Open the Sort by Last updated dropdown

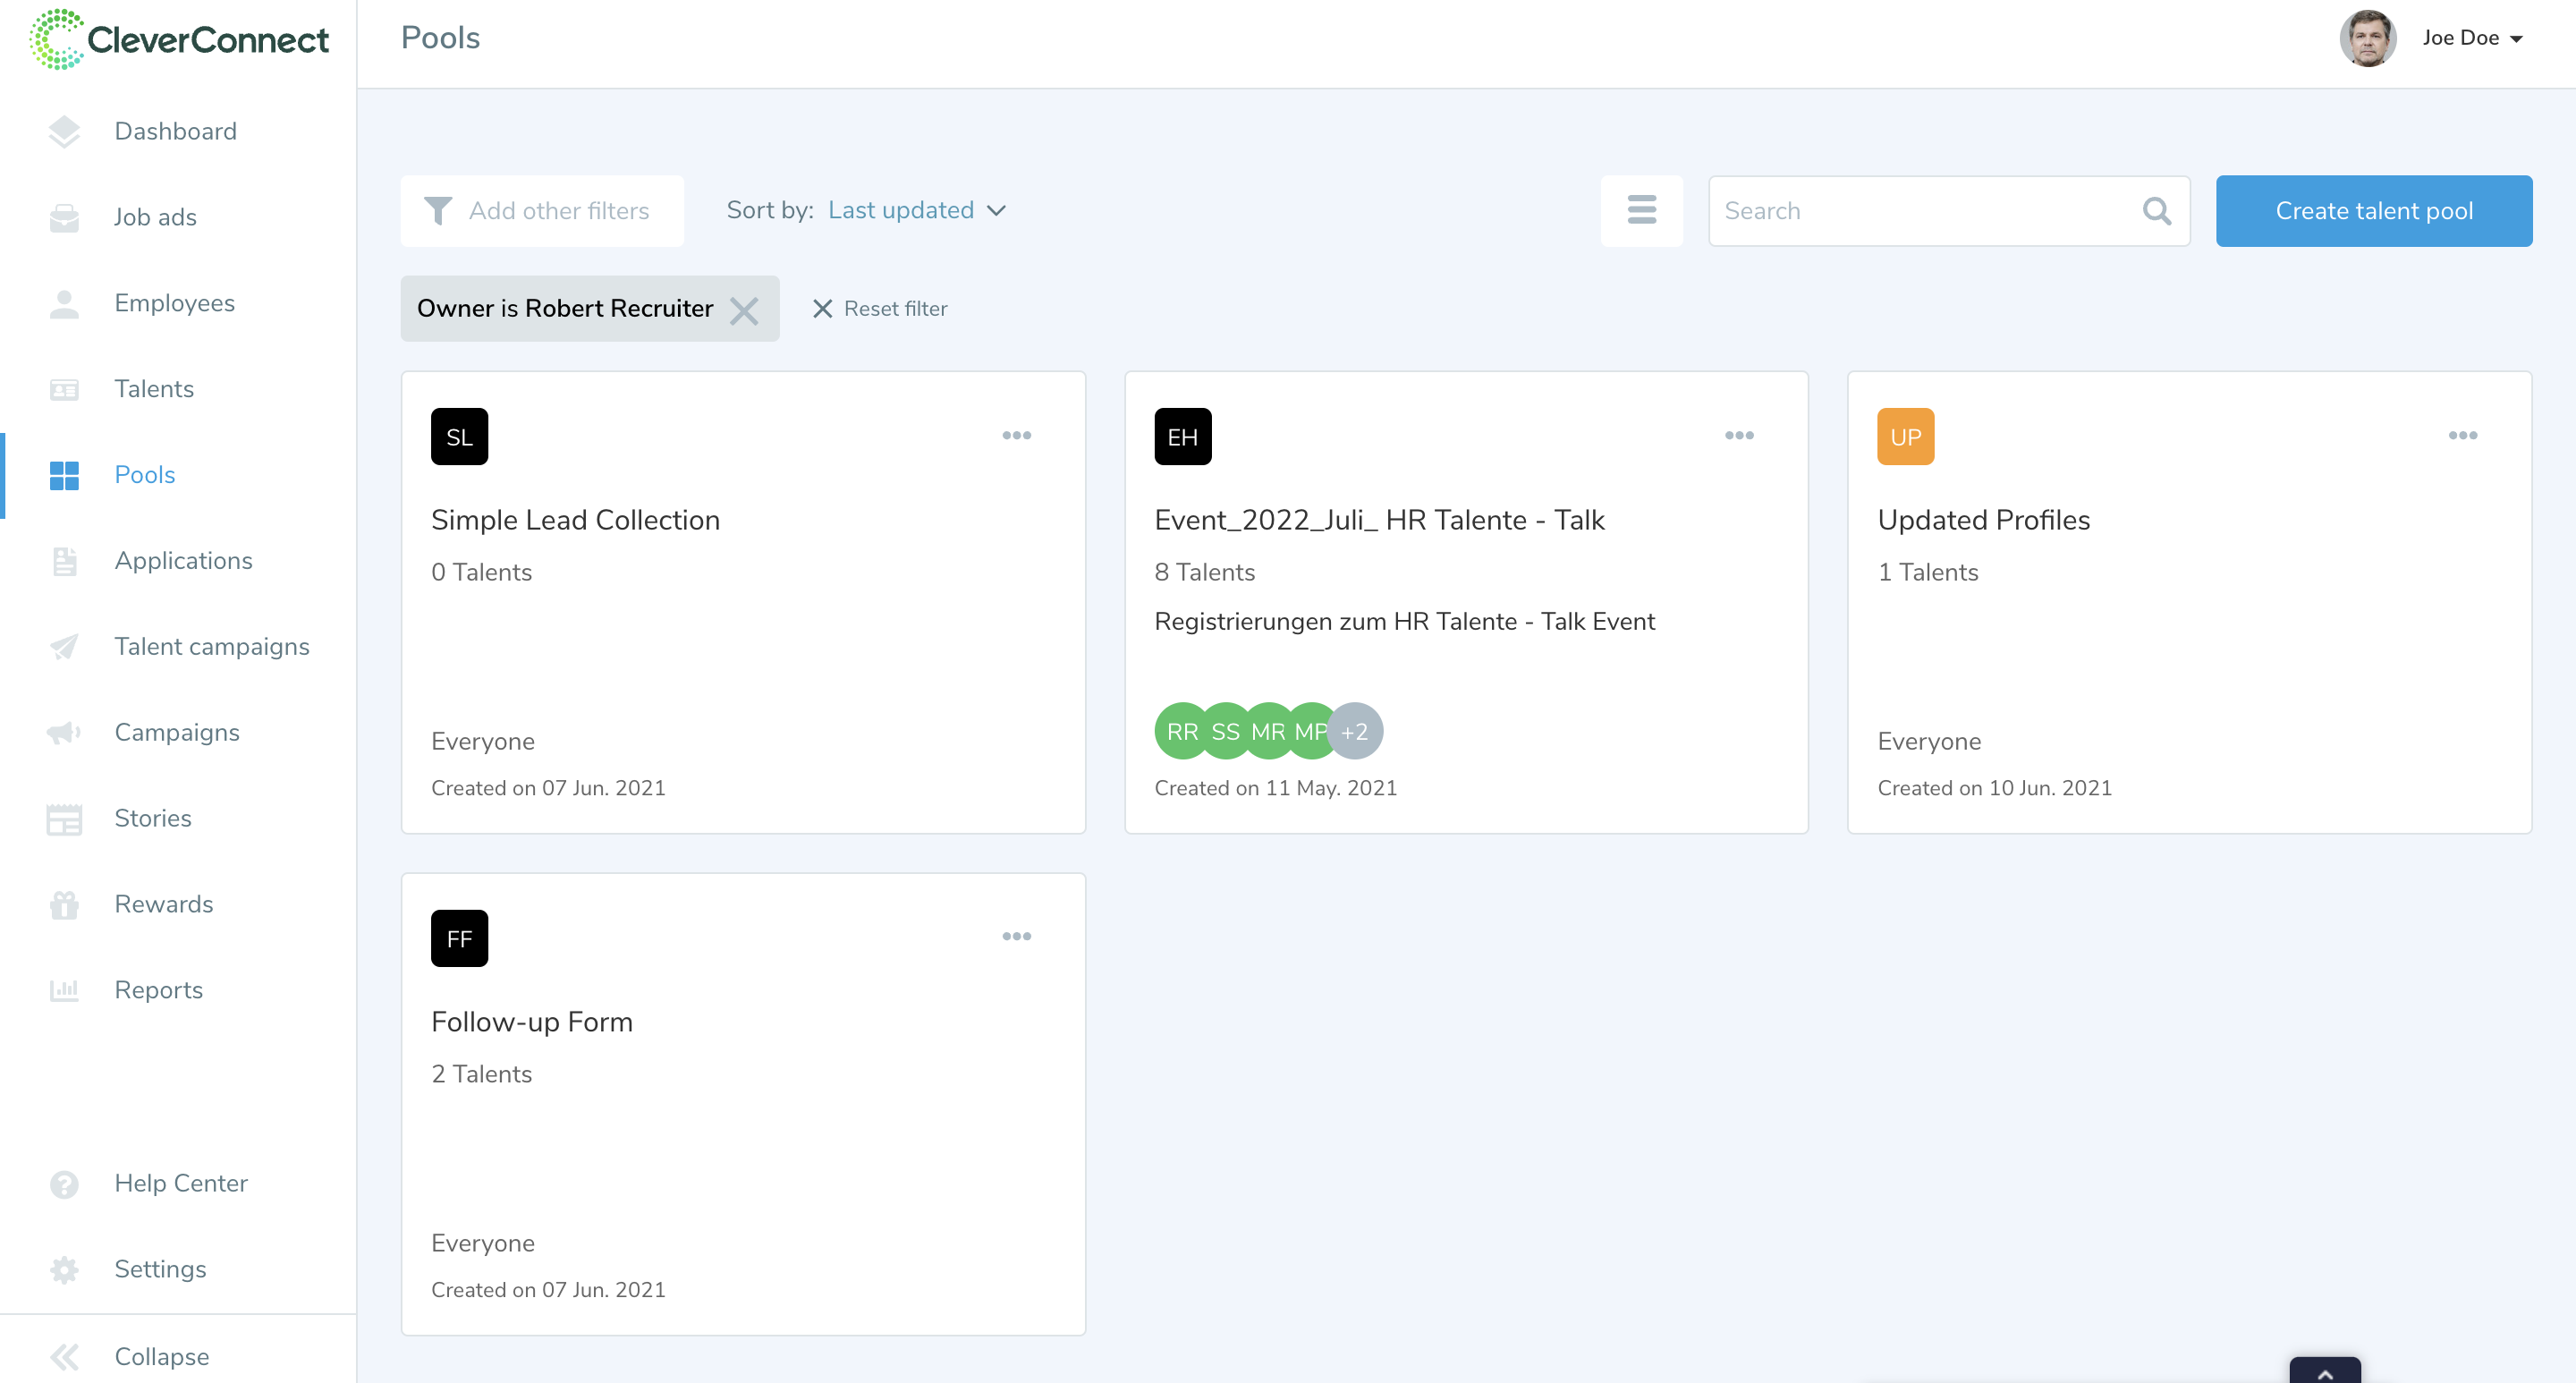pos(916,210)
